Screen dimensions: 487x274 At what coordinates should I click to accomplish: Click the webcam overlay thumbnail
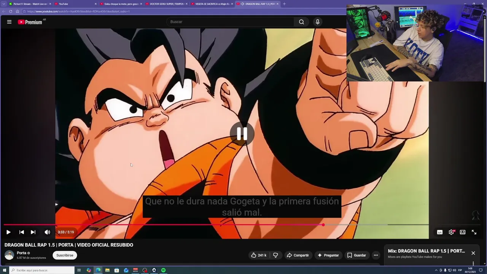(x=415, y=43)
